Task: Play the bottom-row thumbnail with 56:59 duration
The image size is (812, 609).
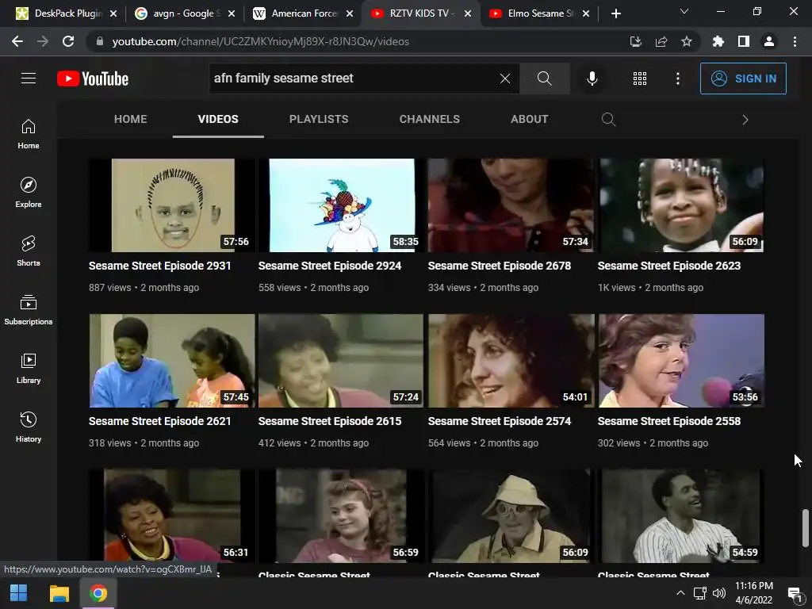Action: point(341,515)
